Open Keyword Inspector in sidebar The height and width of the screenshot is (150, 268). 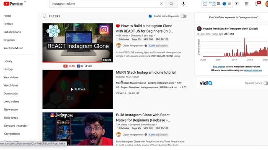(16, 126)
